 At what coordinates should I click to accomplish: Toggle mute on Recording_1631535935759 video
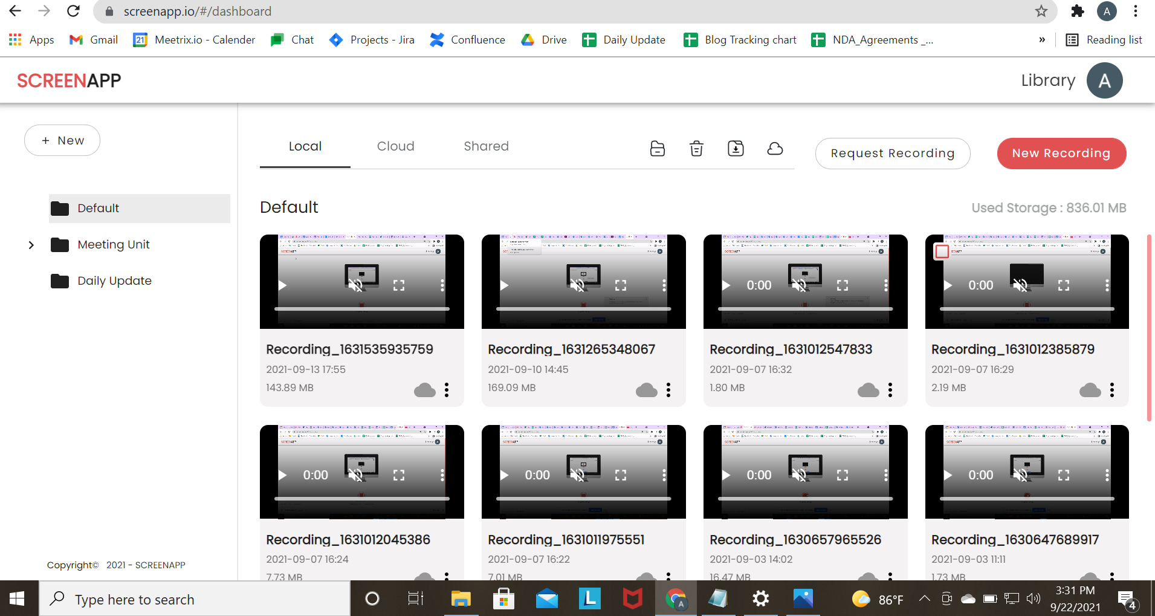355,285
